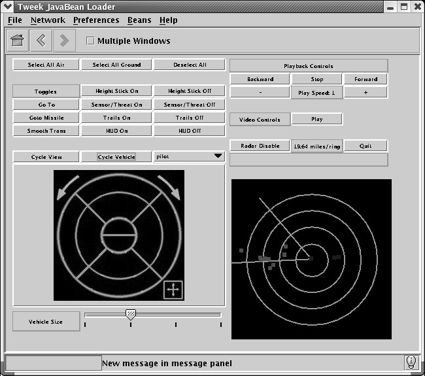425x376 pixels.
Task: Open the Network menu
Action: (48, 20)
